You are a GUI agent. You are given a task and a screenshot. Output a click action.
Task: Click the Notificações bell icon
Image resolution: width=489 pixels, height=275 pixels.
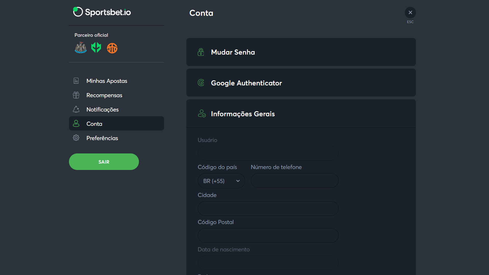click(77, 109)
